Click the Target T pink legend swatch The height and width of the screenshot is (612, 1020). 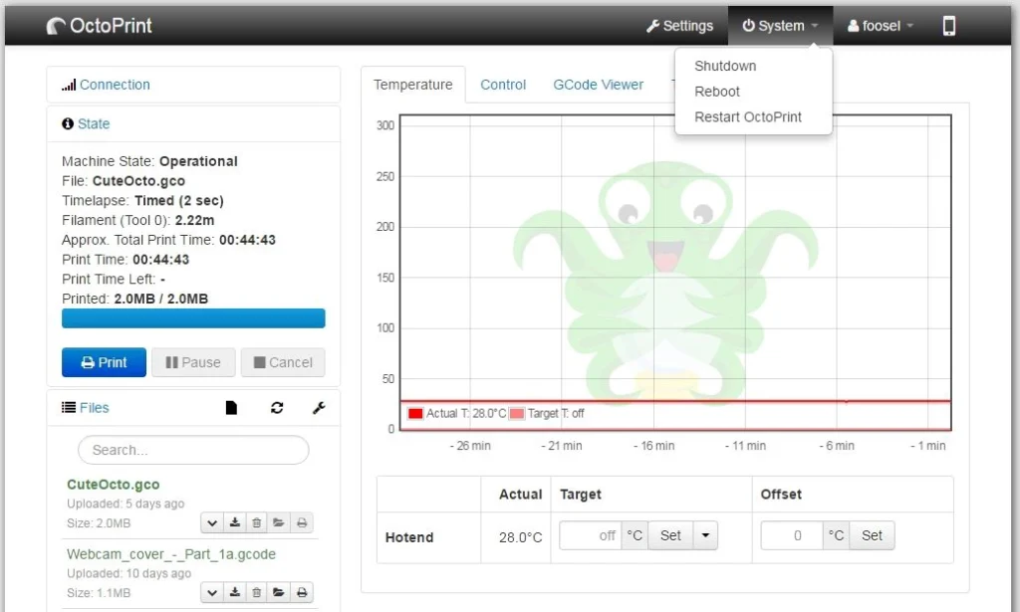pos(517,413)
